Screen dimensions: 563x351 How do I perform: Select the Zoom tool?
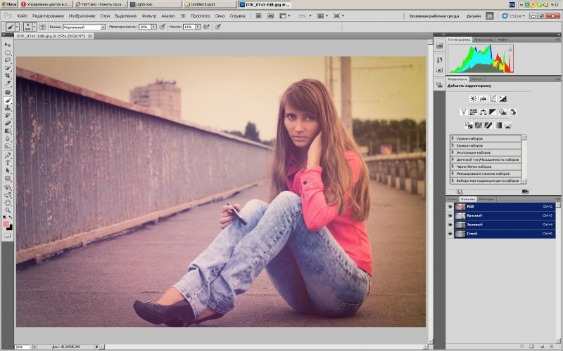tap(8, 210)
